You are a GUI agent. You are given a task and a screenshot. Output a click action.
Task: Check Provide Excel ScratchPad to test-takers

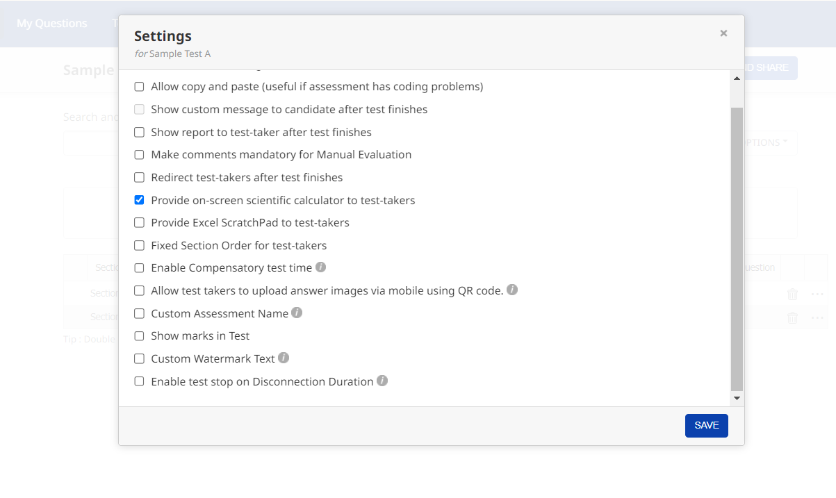139,223
